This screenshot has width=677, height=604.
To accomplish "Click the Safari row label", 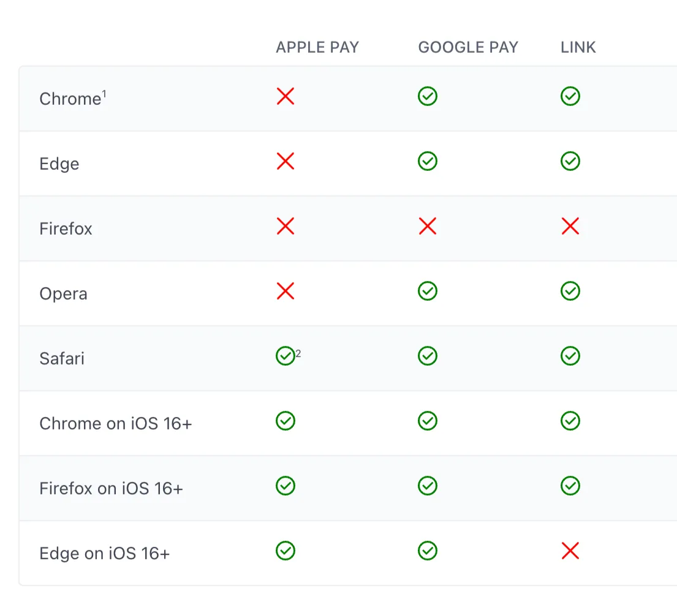I will pos(62,358).
